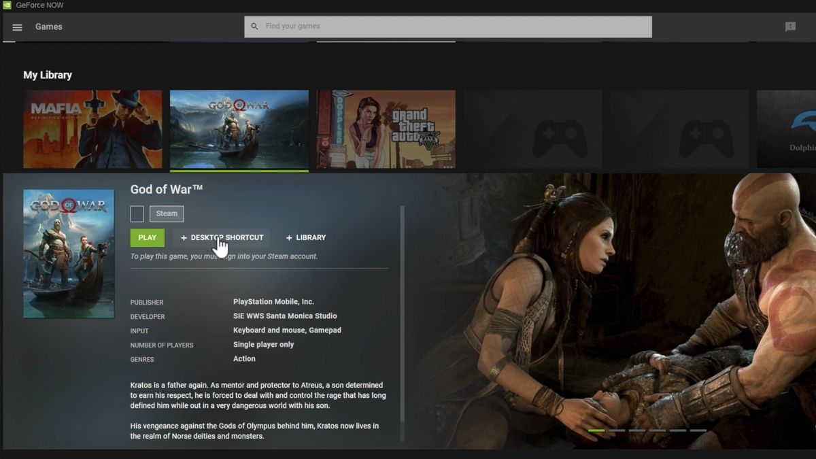Open the feedback icon at top right
Viewport: 816px width, 459px height.
[x=789, y=26]
